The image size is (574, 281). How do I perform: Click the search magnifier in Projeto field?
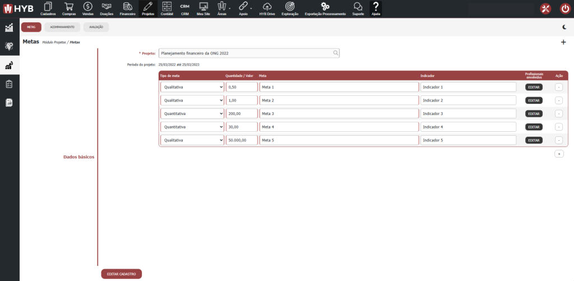click(335, 53)
